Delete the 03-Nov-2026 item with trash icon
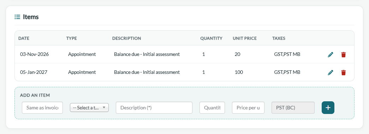Viewport: 369px width, 134px height. click(x=343, y=55)
